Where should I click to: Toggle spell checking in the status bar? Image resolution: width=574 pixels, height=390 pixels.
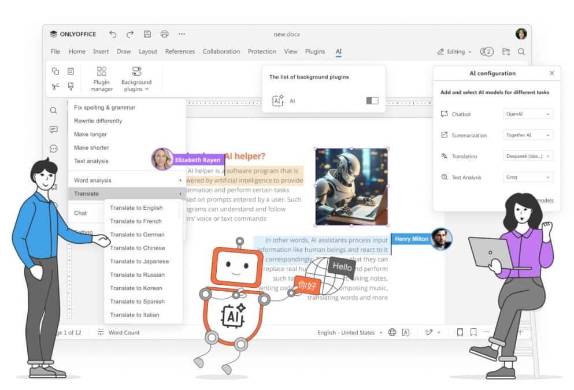[406, 332]
